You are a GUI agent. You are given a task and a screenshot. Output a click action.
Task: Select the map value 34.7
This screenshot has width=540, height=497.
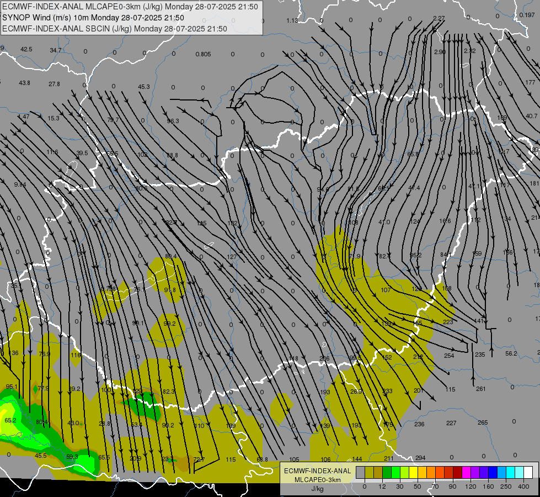[56, 50]
